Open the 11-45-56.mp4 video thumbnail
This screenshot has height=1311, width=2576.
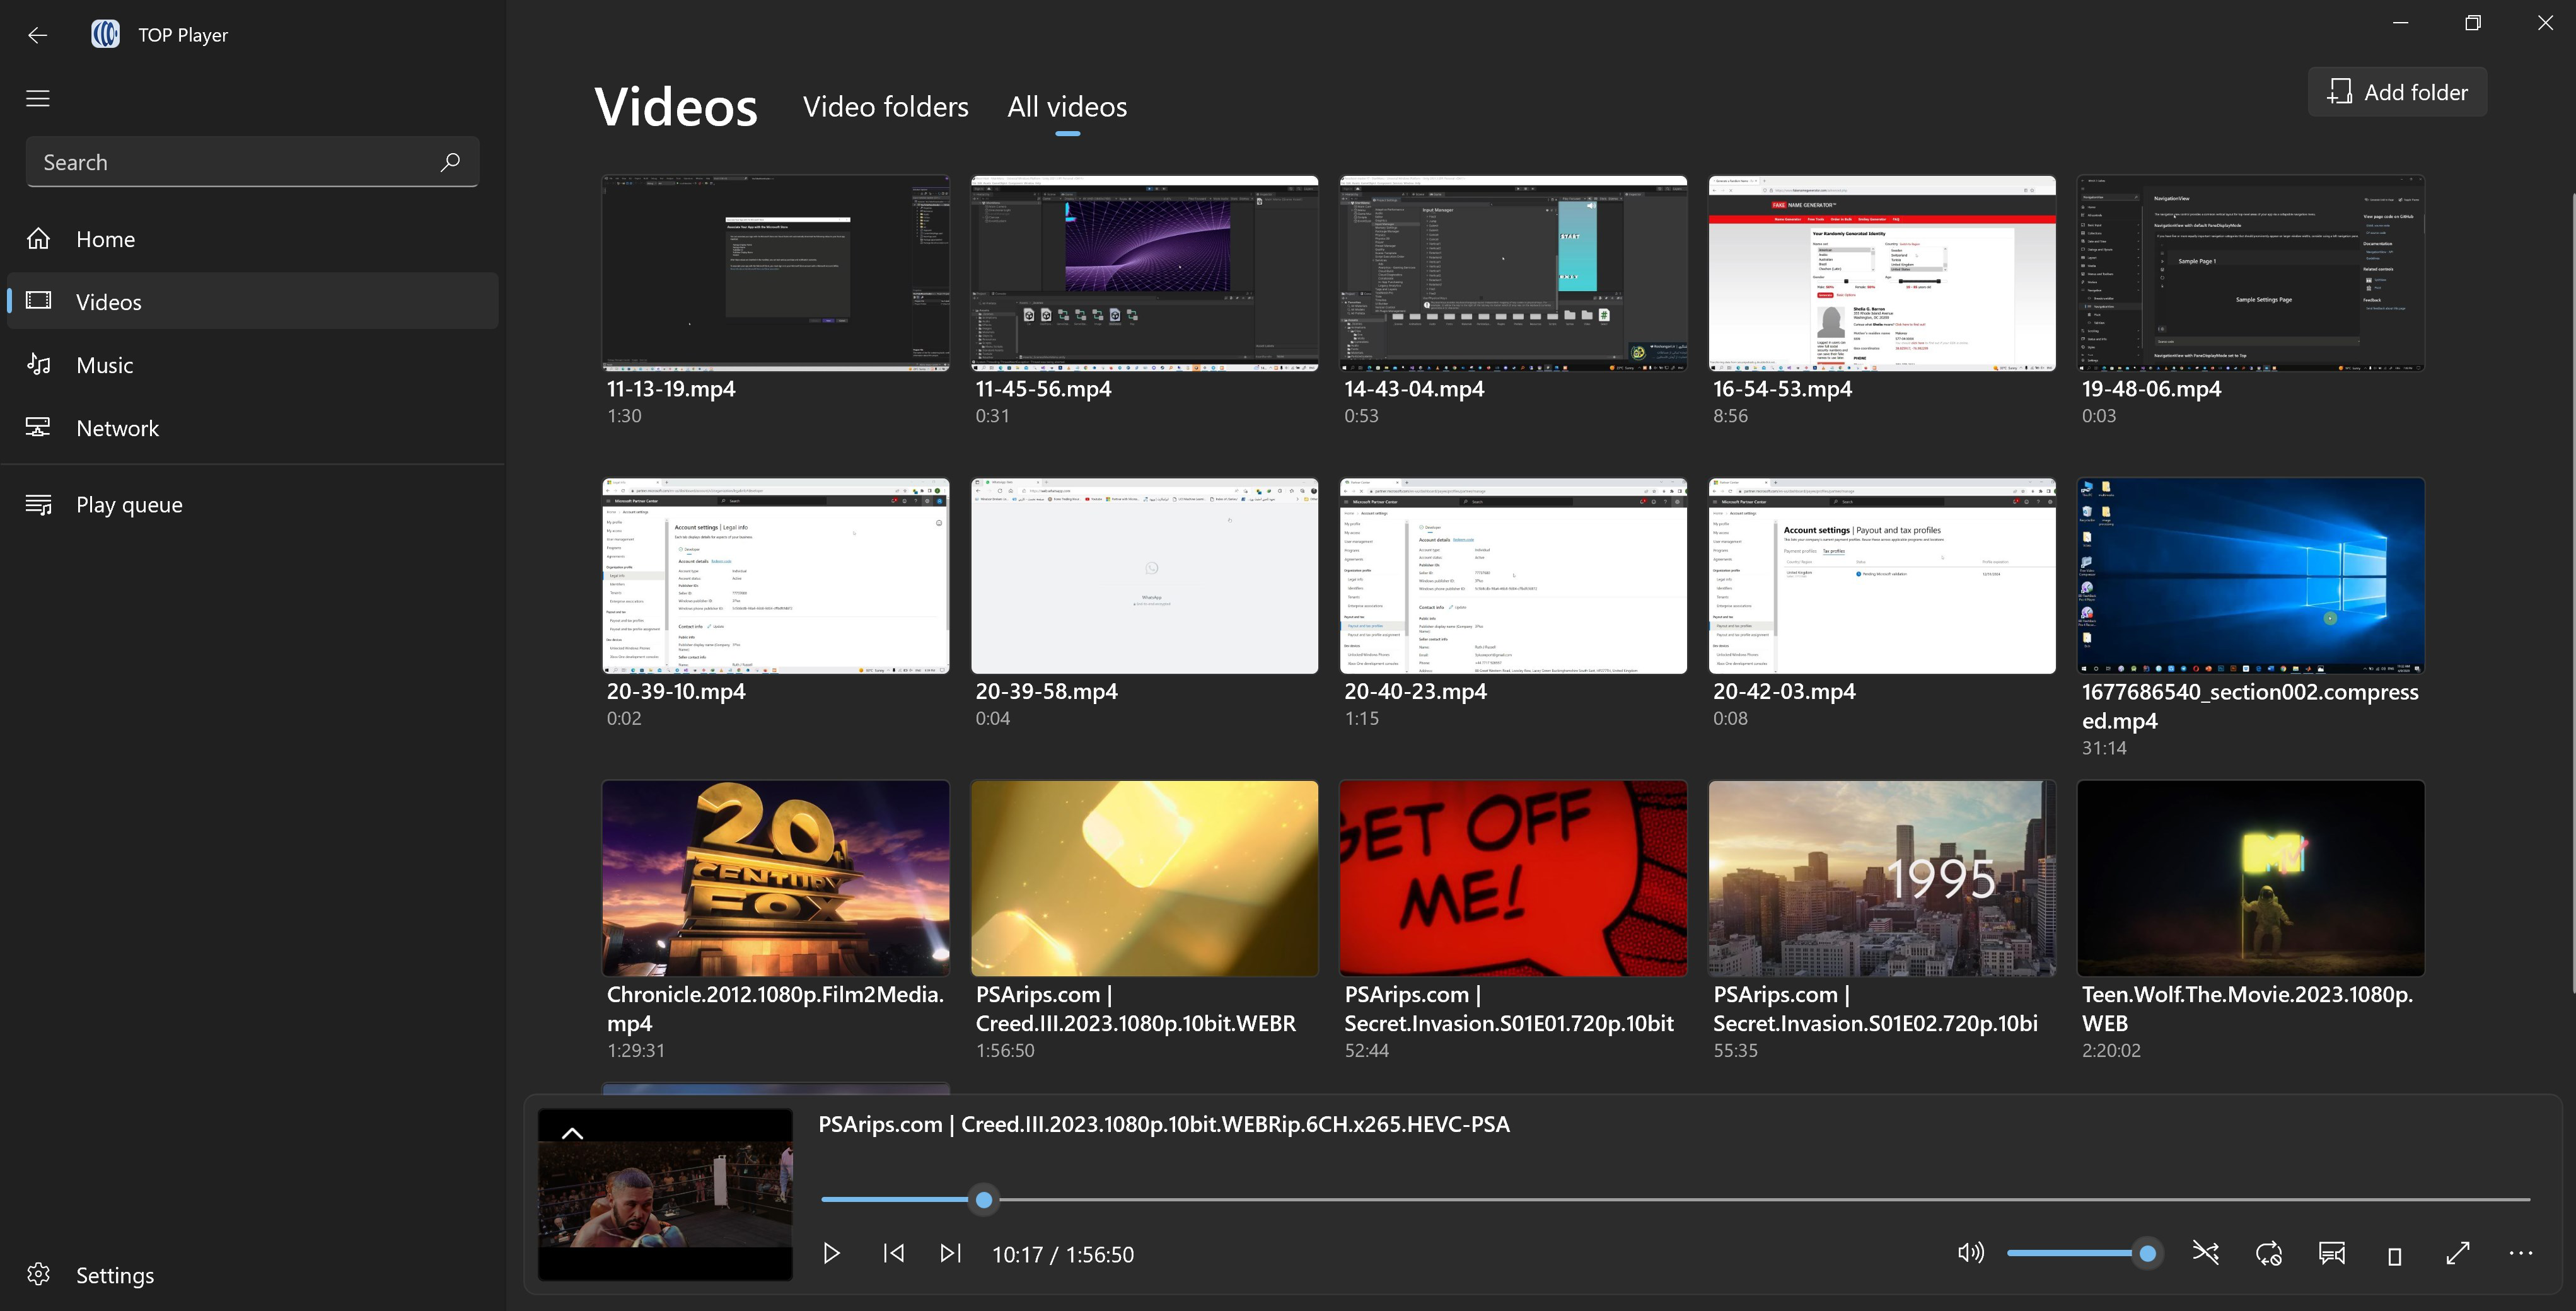pos(1144,273)
